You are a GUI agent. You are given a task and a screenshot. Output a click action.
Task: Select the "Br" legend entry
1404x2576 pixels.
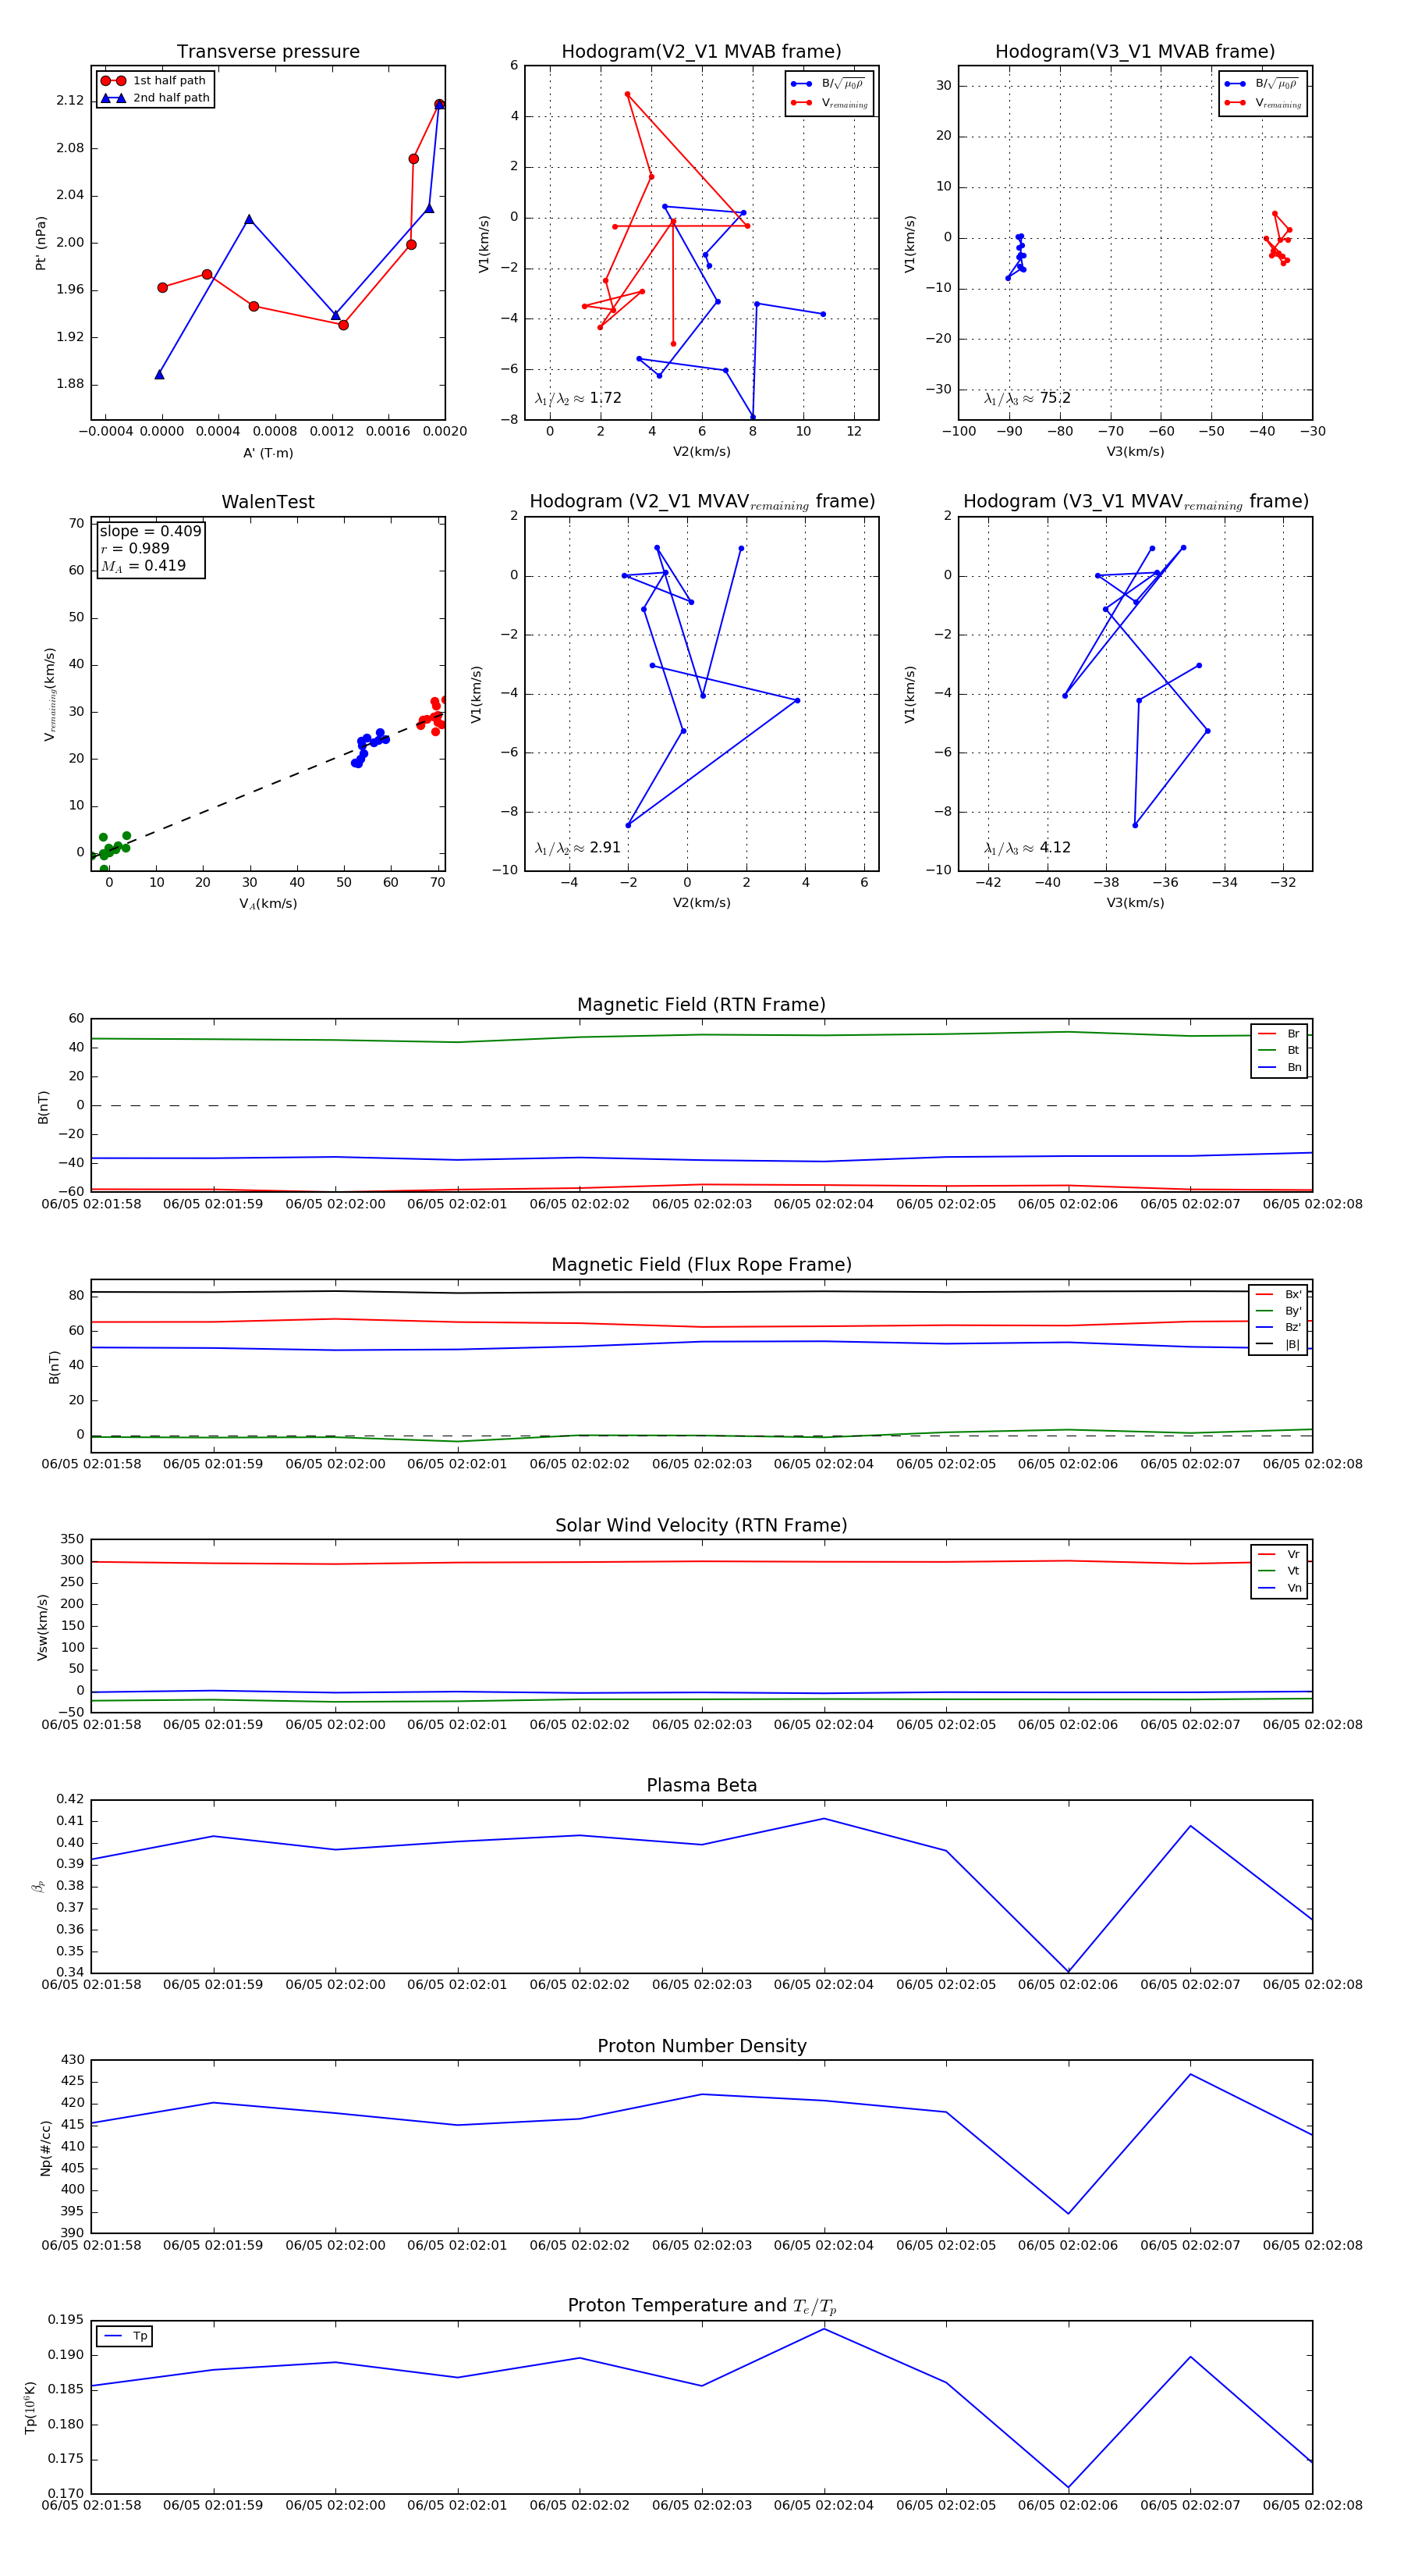pos(1279,1034)
